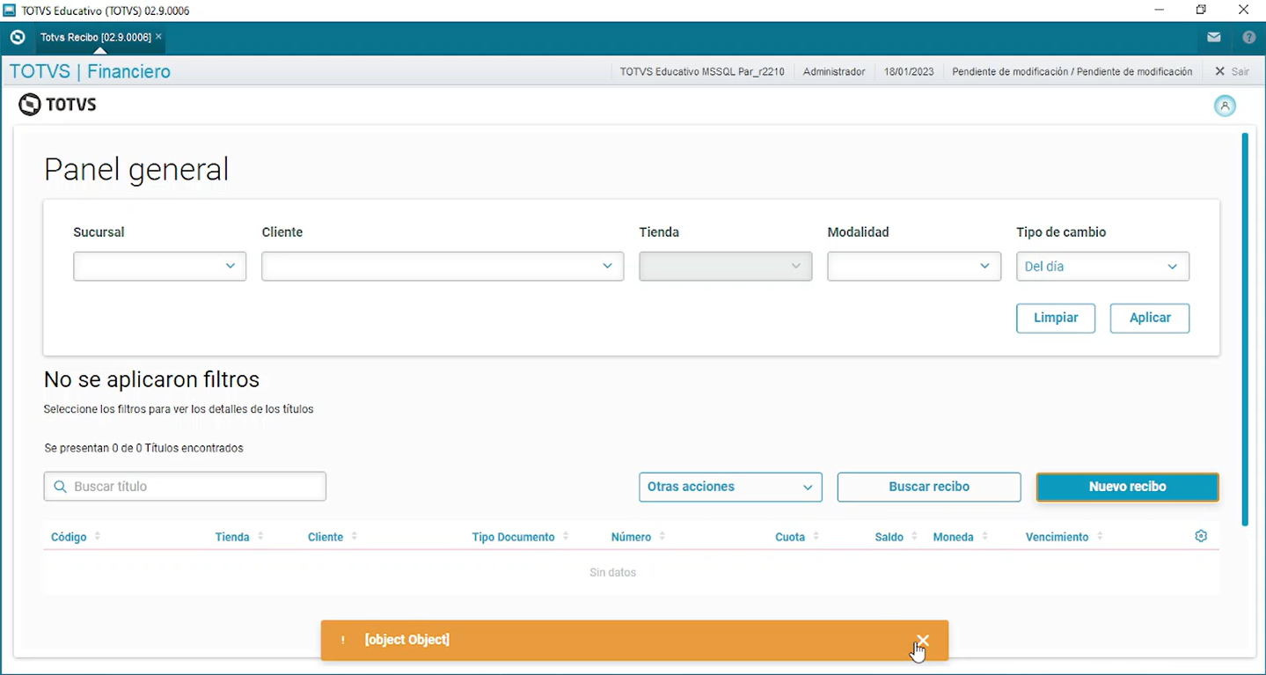
Task: Expand the Modalidad dropdown
Action: click(x=914, y=267)
